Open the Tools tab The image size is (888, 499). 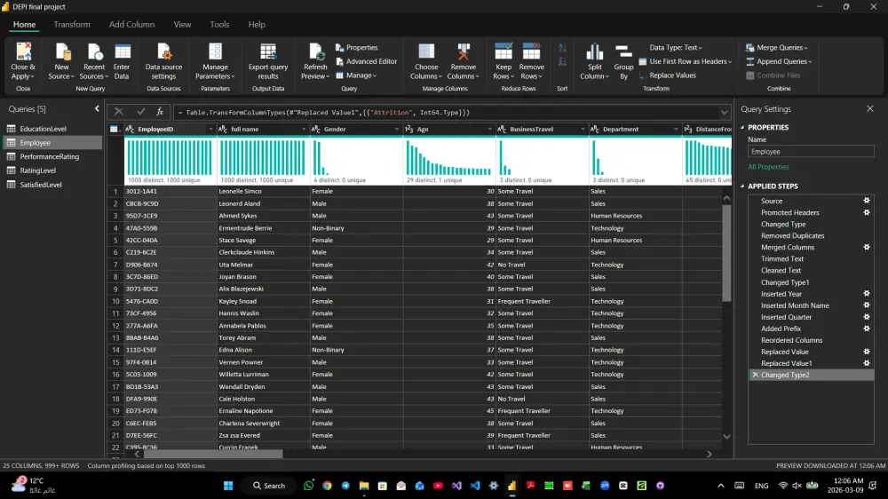[219, 24]
